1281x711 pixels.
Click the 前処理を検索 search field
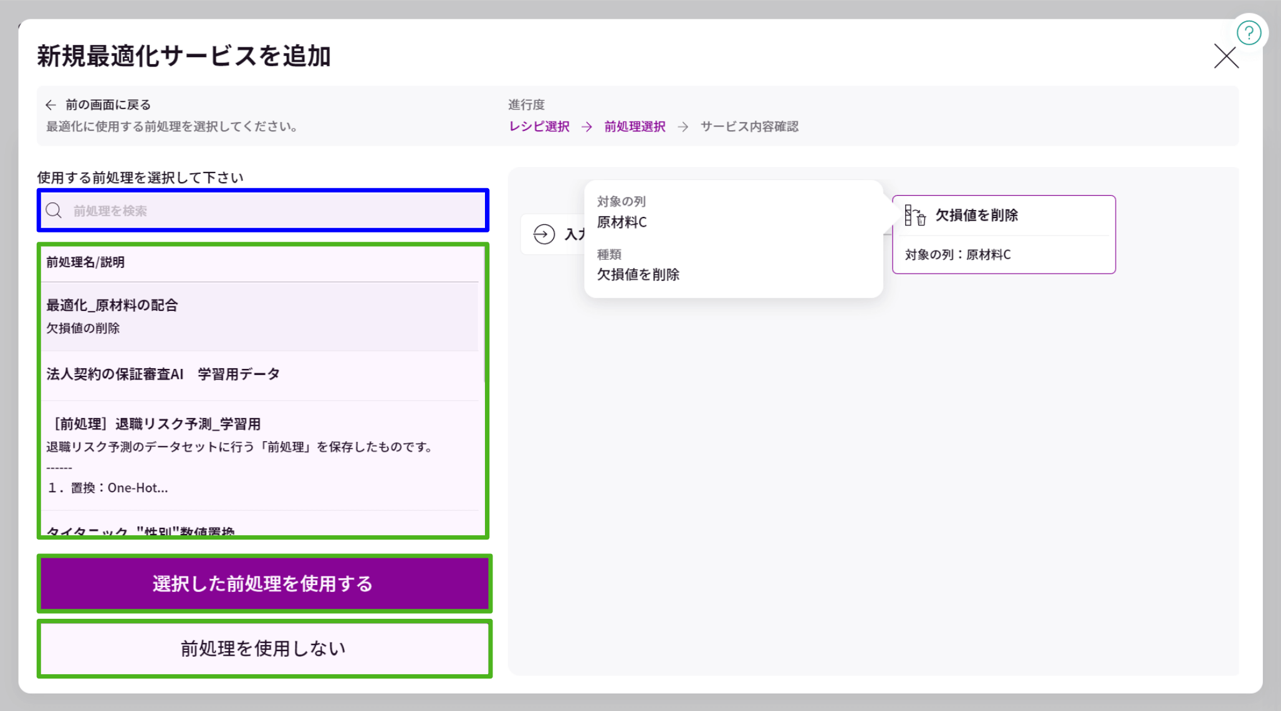click(x=262, y=211)
